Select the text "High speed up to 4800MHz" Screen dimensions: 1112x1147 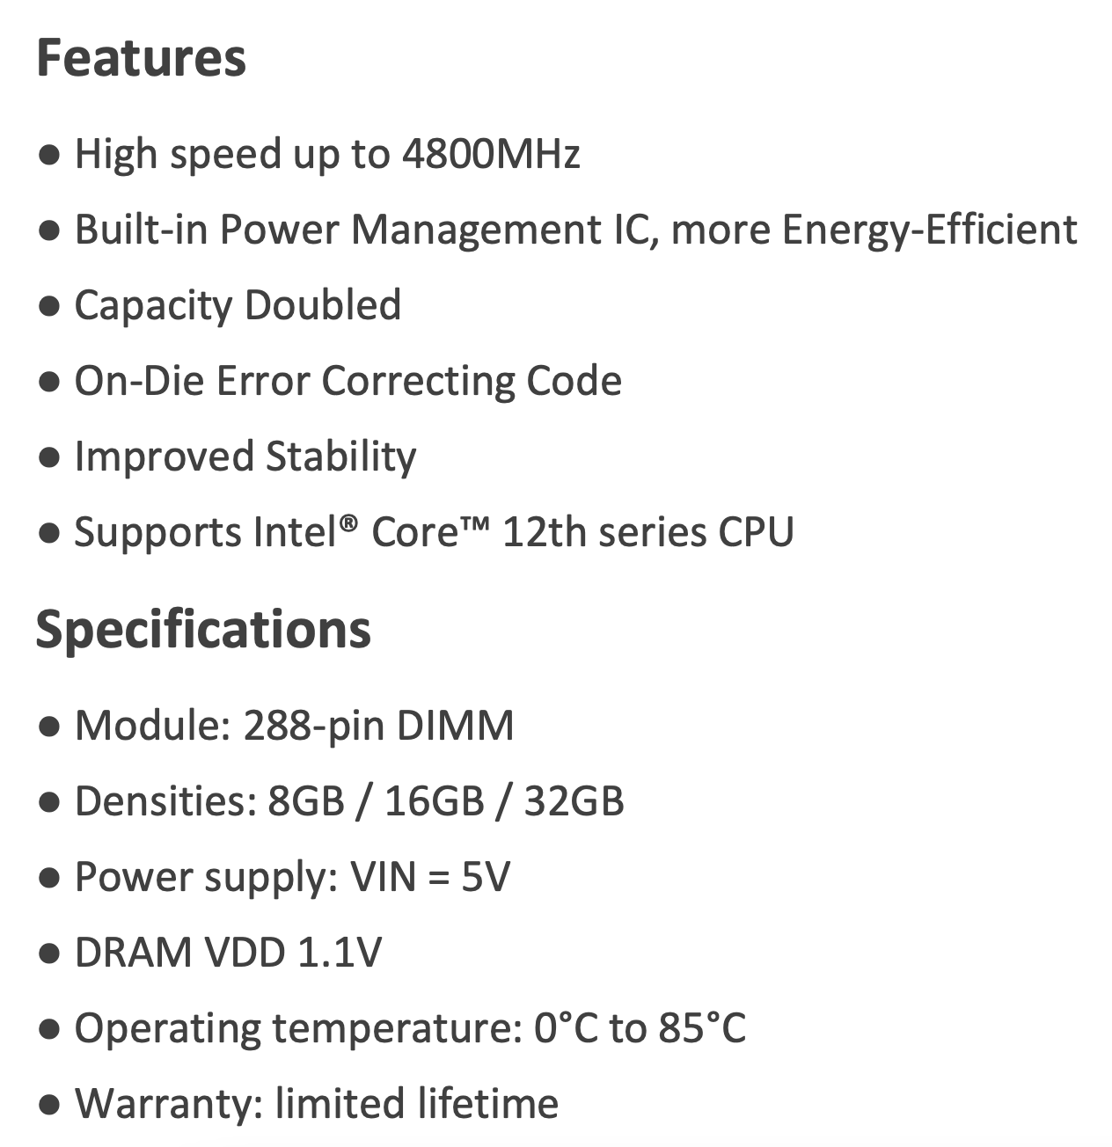[x=327, y=154]
